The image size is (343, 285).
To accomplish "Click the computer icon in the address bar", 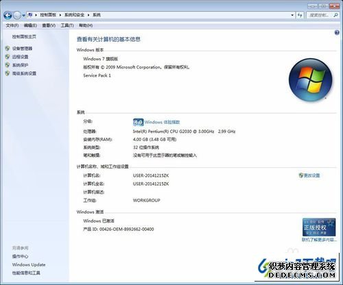I will pyautogui.click(x=30, y=15).
